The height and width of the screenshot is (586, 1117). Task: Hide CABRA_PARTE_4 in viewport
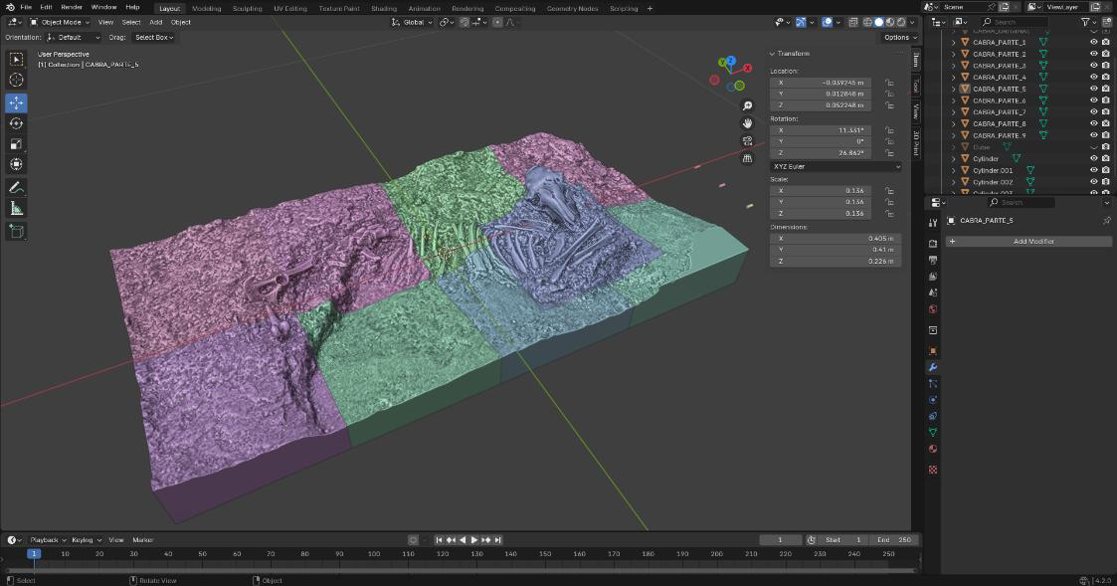(1093, 77)
